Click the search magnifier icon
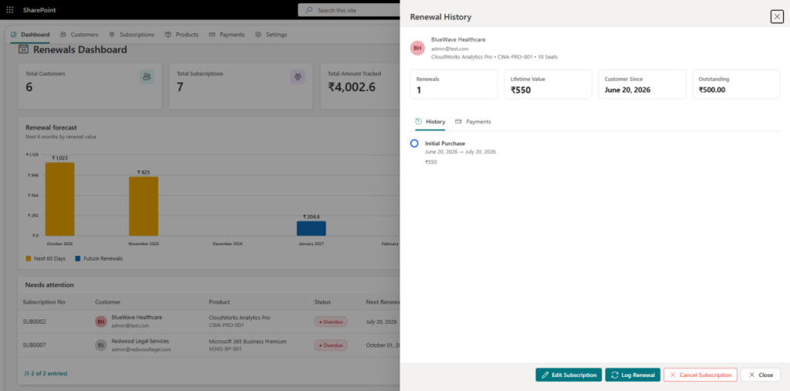This screenshot has height=391, width=790. [x=309, y=10]
